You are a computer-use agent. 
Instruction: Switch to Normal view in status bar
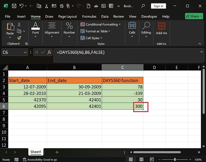131,159
